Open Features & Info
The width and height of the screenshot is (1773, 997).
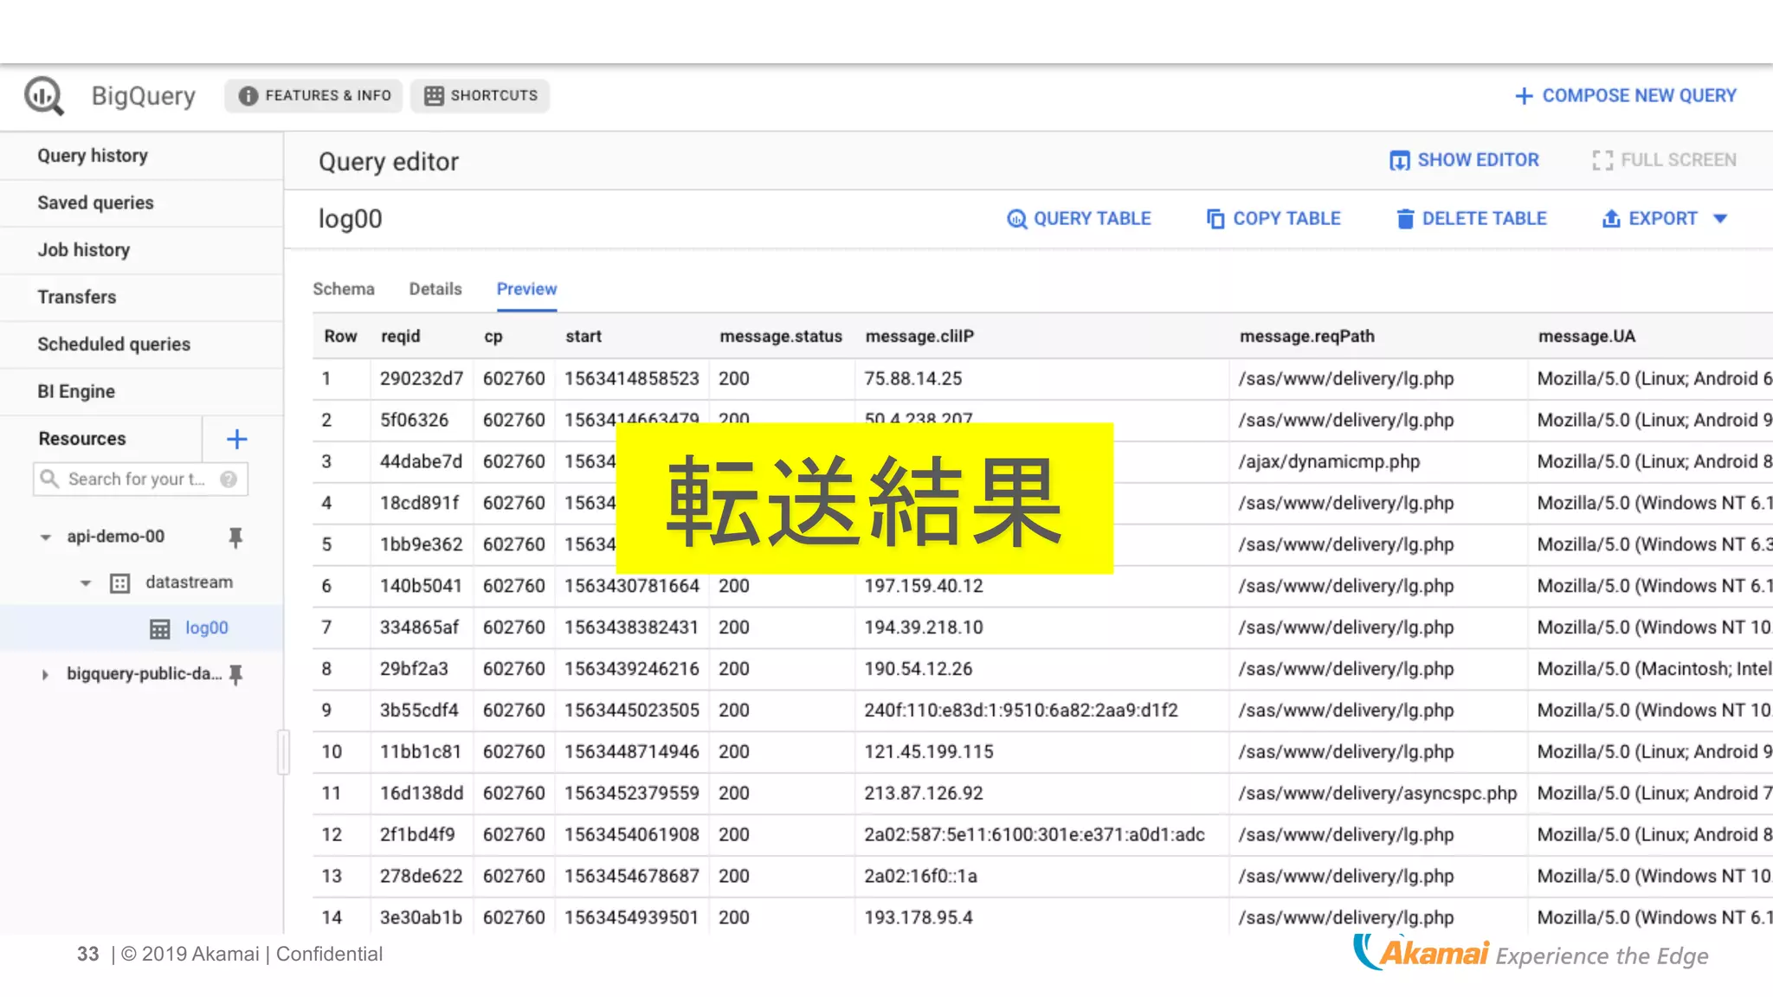314,95
